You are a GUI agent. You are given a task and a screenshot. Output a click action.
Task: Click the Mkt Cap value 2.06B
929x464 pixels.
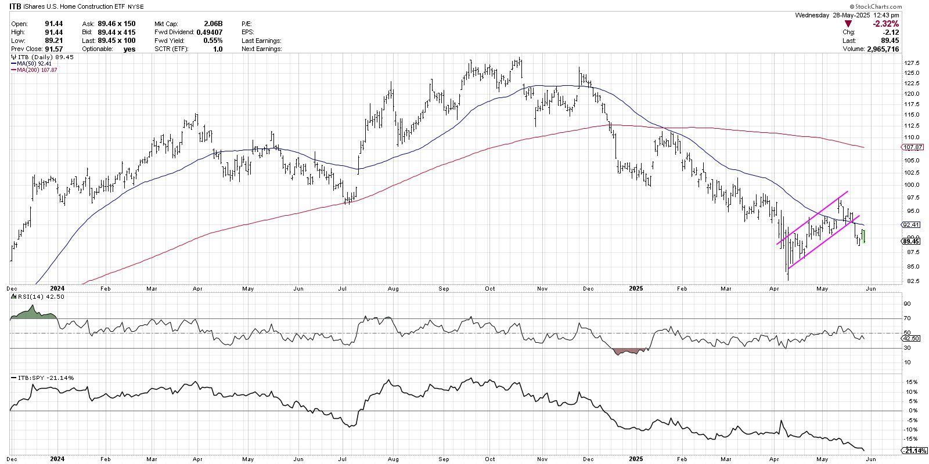pyautogui.click(x=214, y=24)
